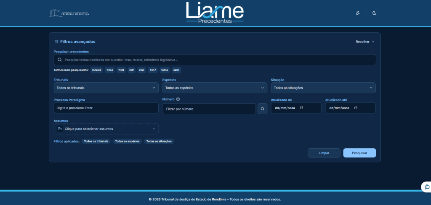Open the Assuntos selector dropdown
Screen dimensions: 431x205
pyautogui.click(x=106, y=129)
